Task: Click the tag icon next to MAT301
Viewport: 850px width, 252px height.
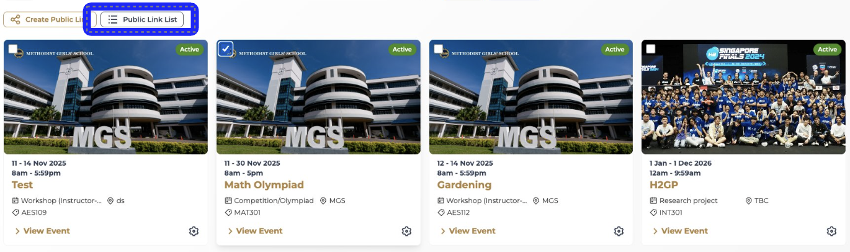Action: tap(228, 213)
